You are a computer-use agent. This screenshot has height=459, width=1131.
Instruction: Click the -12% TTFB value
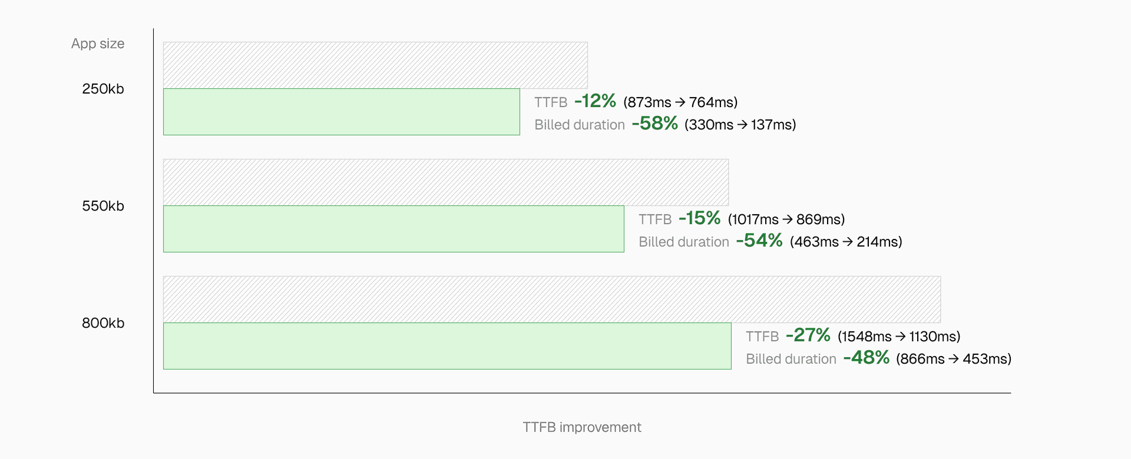[595, 101]
